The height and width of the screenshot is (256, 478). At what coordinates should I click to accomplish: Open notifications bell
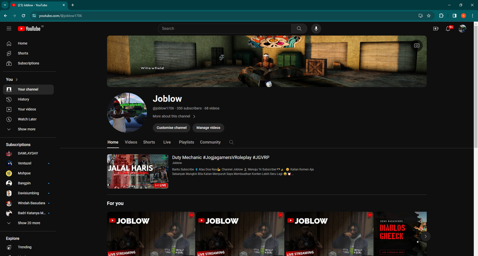tap(448, 29)
